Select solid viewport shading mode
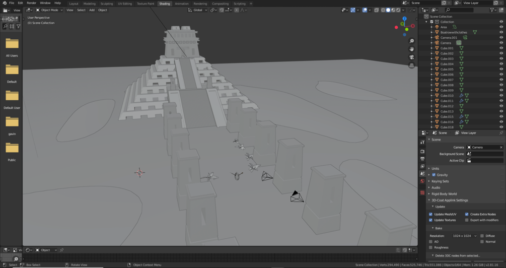 click(x=388, y=10)
